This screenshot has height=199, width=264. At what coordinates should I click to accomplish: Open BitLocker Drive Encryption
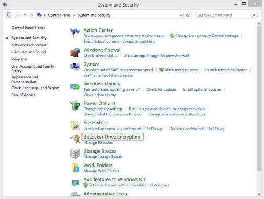click(112, 137)
